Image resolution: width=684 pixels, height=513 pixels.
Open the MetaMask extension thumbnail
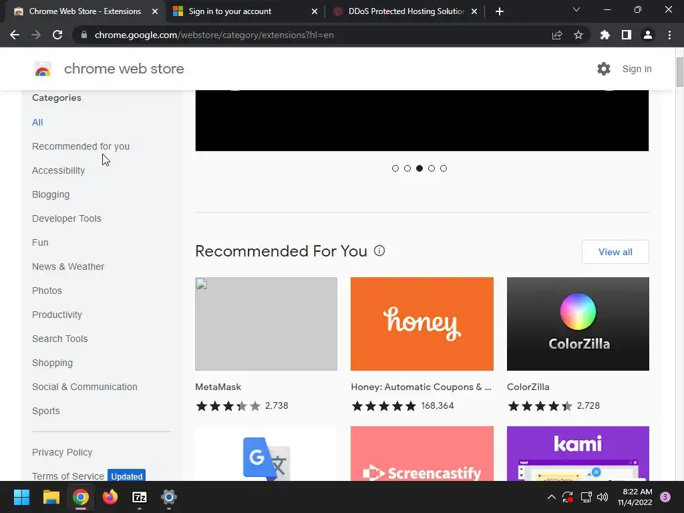pyautogui.click(x=266, y=324)
